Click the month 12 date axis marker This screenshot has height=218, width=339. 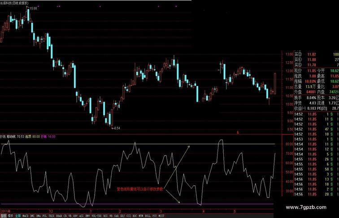pyautogui.click(x=51, y=211)
